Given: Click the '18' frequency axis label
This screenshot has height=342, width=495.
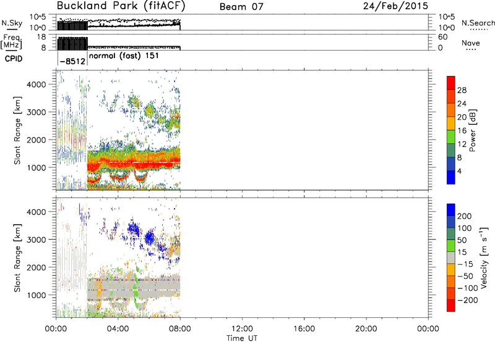Looking at the screenshot, I should 41,37.
